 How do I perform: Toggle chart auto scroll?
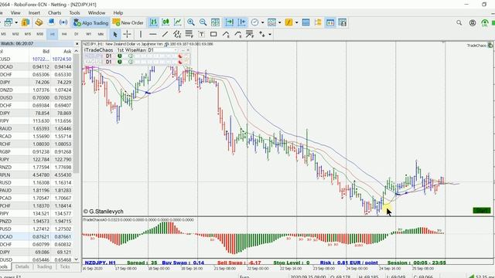[x=230, y=22]
